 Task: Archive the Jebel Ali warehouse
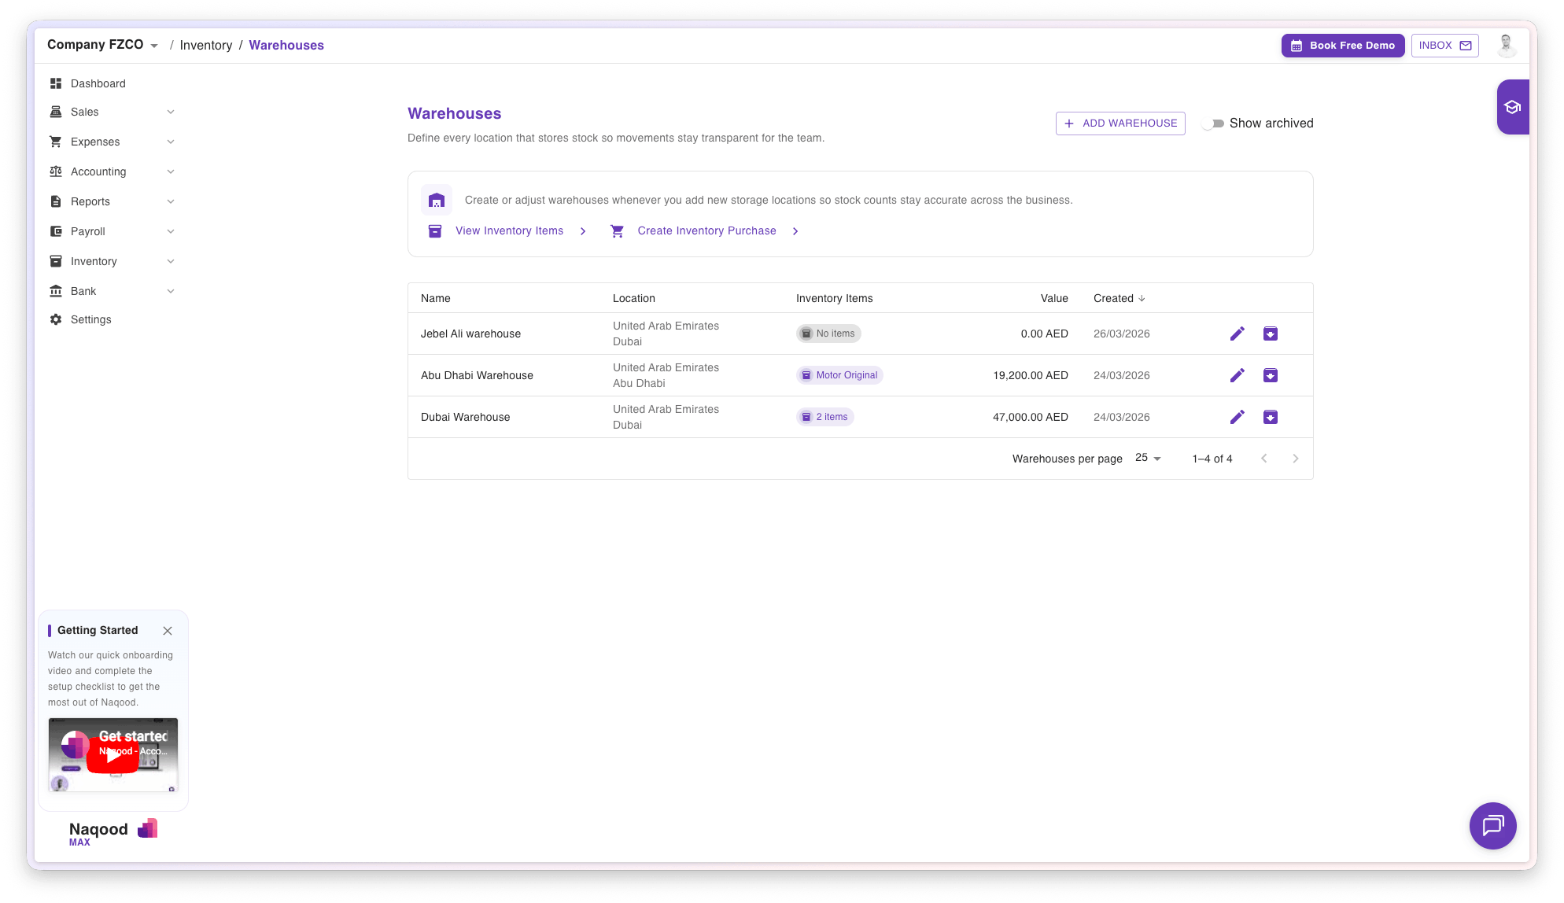click(1270, 334)
